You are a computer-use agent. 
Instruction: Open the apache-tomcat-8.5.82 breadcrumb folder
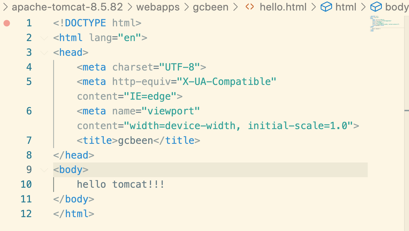pos(67,7)
